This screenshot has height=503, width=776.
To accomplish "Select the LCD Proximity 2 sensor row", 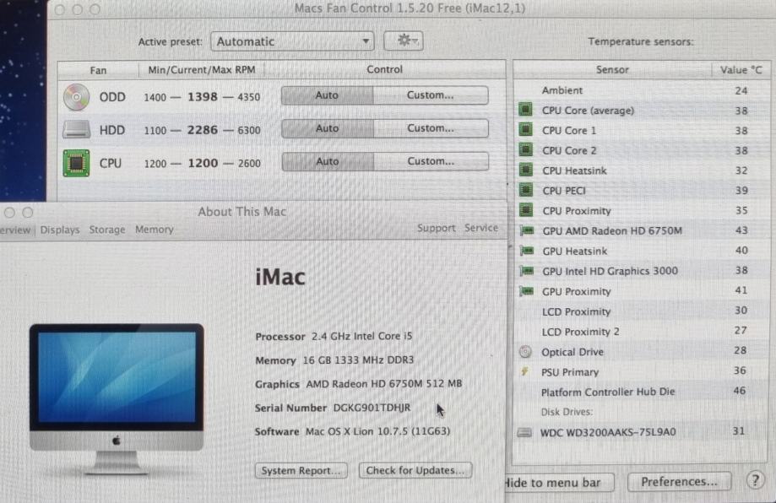I will point(642,331).
